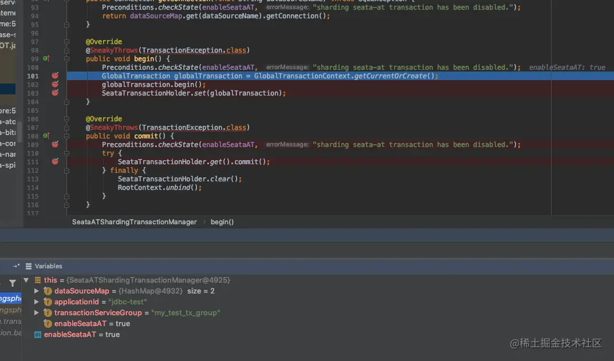The width and height of the screenshot is (614, 361).
Task: Toggle the breakpoint on line 111
Action: tap(55, 161)
